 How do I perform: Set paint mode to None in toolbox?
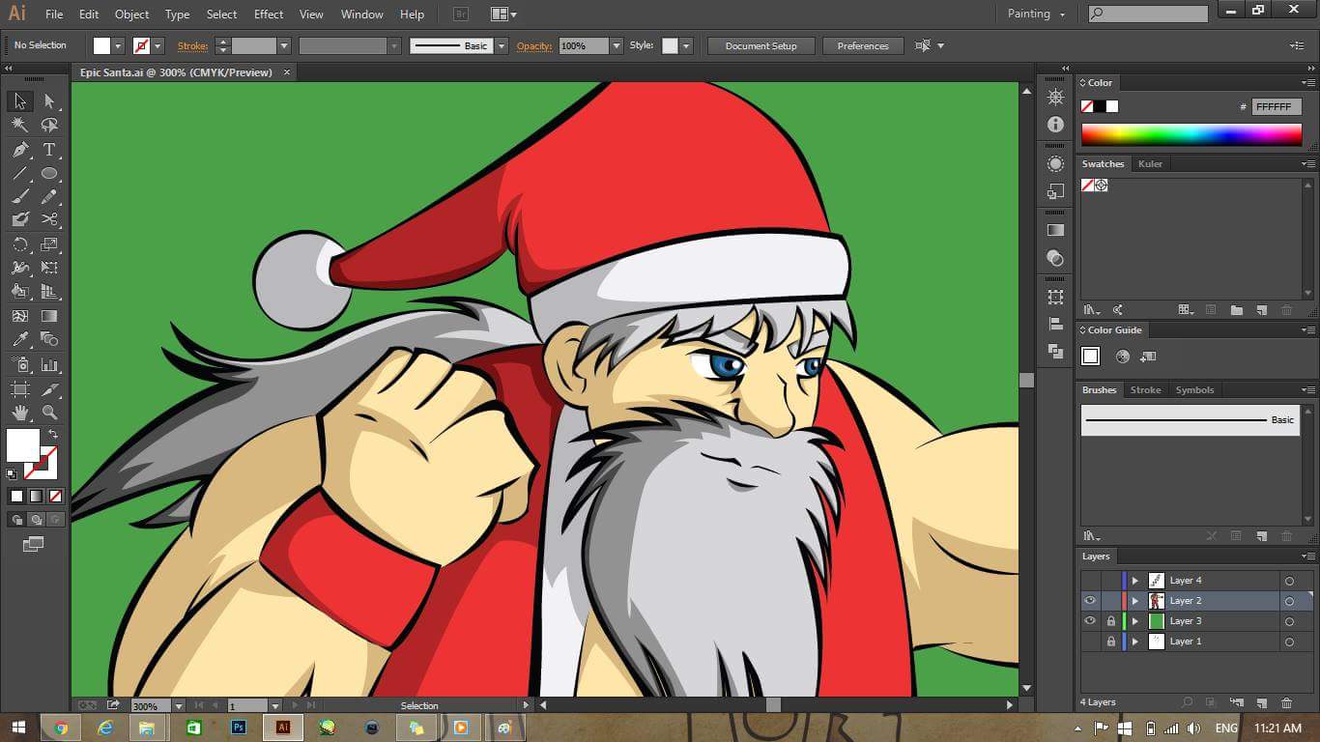[x=55, y=496]
